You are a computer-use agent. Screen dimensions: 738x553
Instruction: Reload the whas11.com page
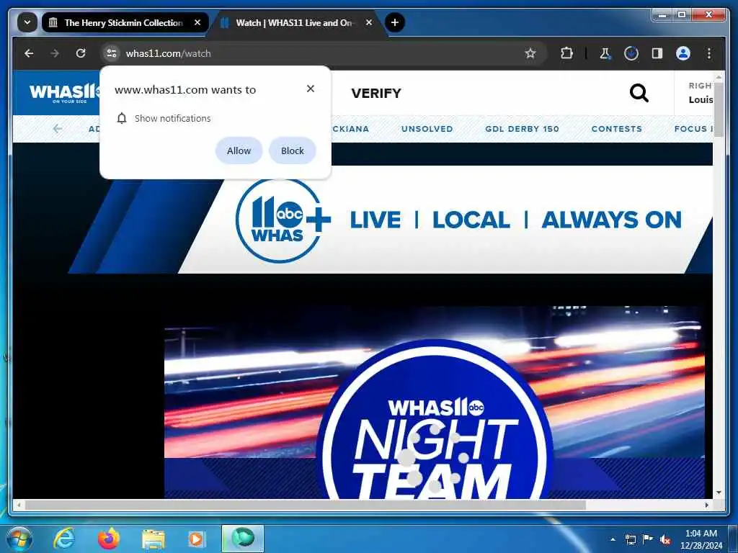[81, 53]
